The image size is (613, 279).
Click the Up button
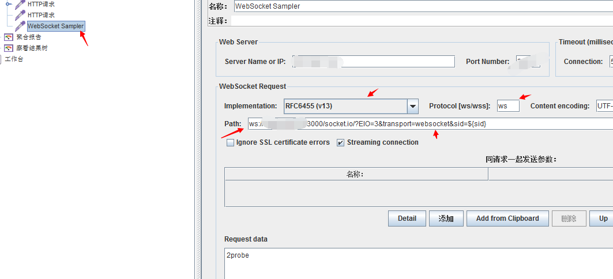point(601,218)
